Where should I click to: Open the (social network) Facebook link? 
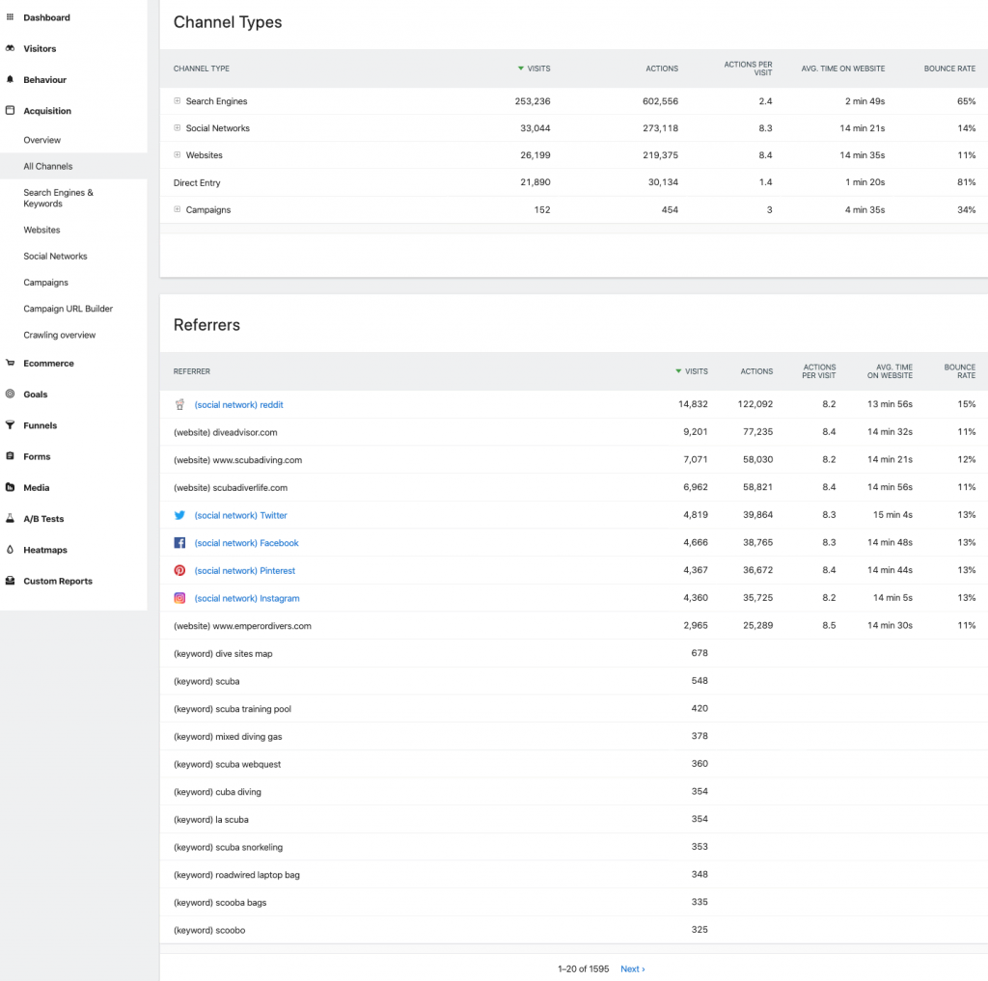click(x=246, y=542)
